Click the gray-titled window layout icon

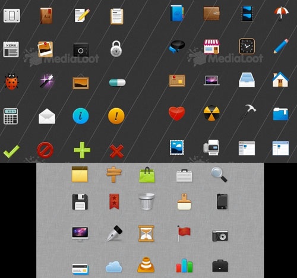(x=247, y=149)
